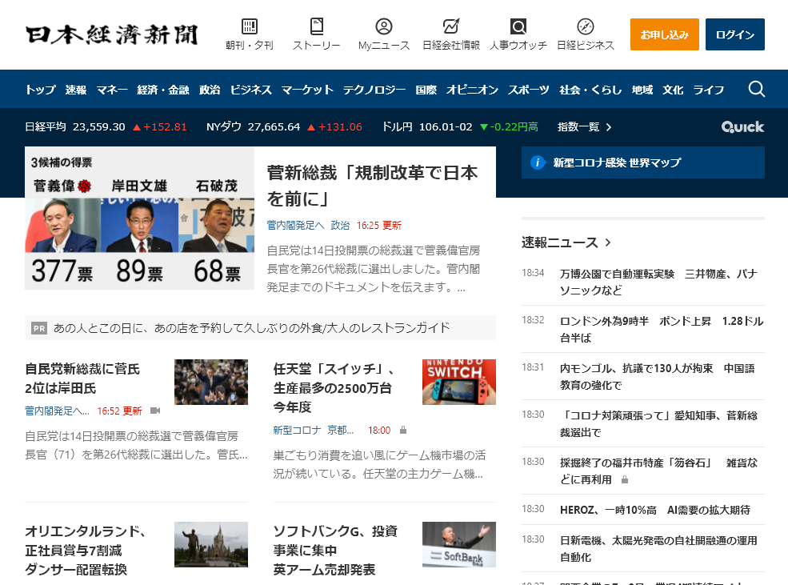Image resolution: width=788 pixels, height=585 pixels.
Task: Open the 日経ビジネス compass icon
Action: (x=586, y=26)
